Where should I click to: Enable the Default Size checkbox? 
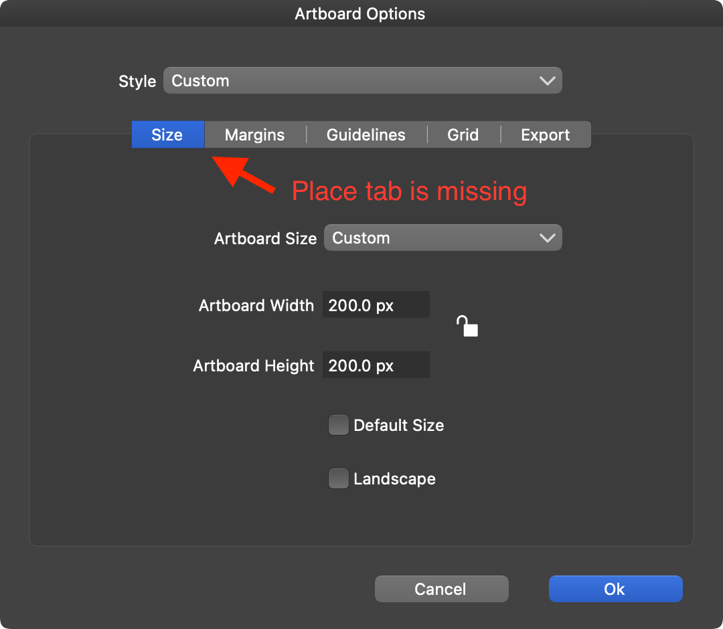click(339, 426)
